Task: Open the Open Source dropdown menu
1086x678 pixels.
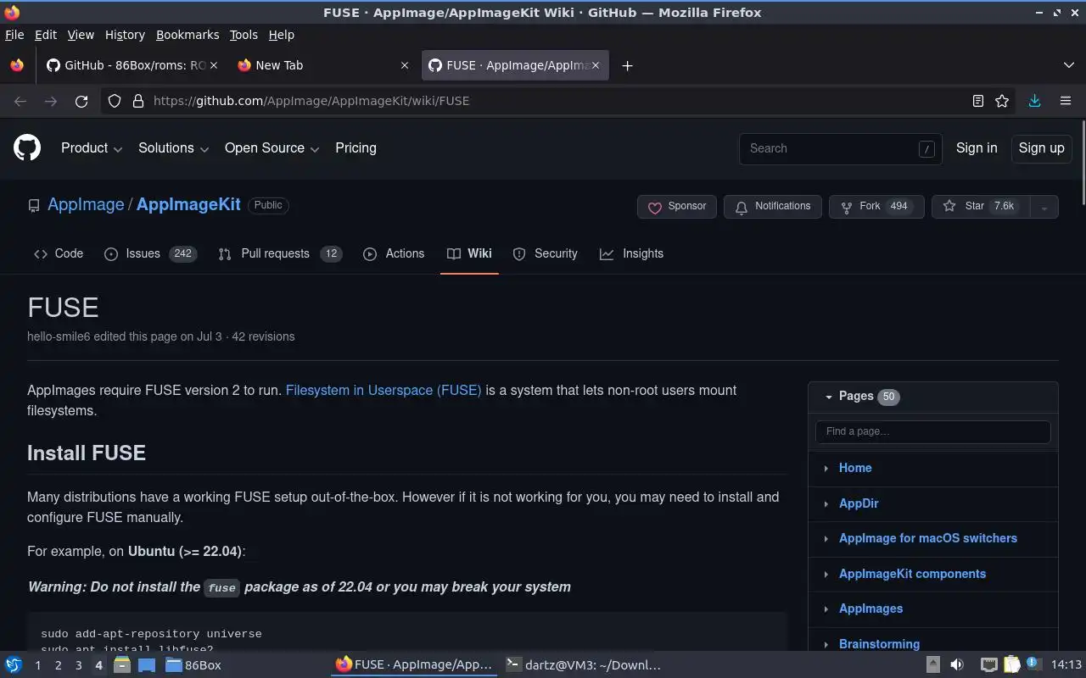Action: (x=271, y=148)
